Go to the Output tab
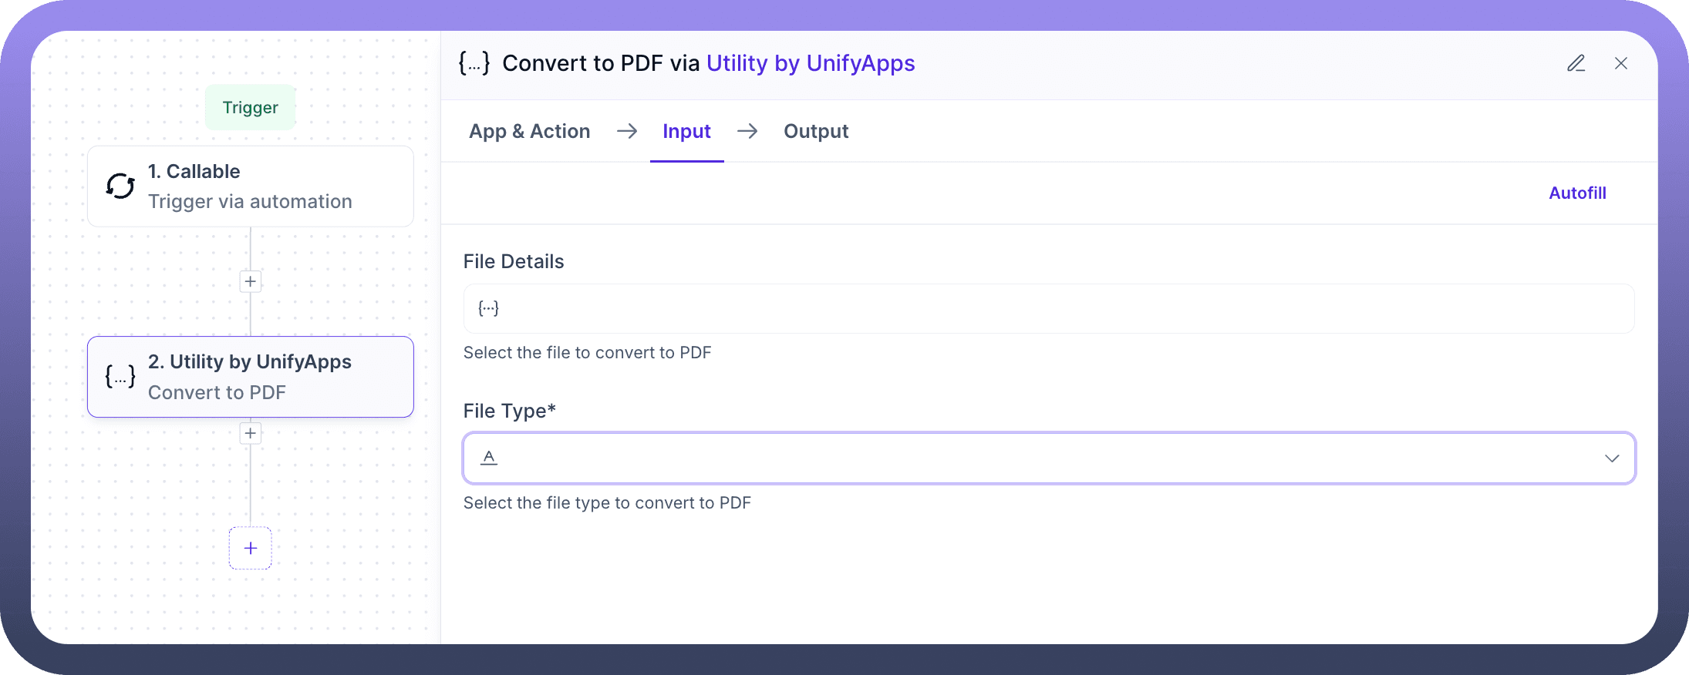Image resolution: width=1689 pixels, height=675 pixels. point(816,131)
